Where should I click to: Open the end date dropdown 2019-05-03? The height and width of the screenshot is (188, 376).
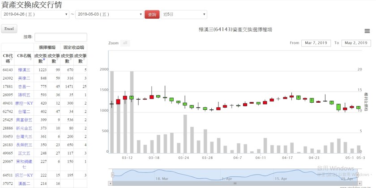[110, 14]
